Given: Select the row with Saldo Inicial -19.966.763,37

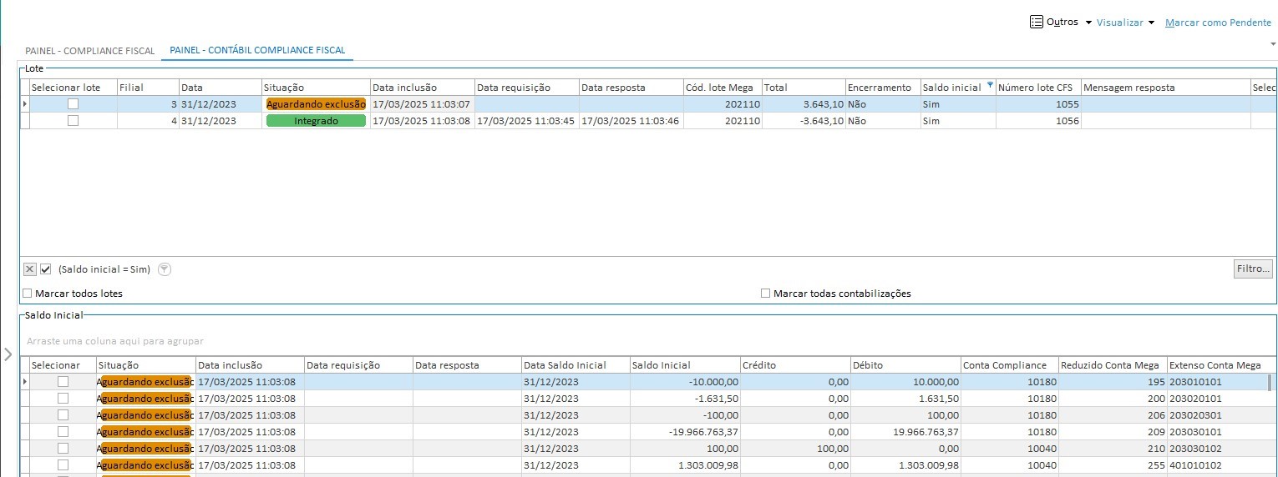Looking at the screenshot, I should (x=63, y=431).
